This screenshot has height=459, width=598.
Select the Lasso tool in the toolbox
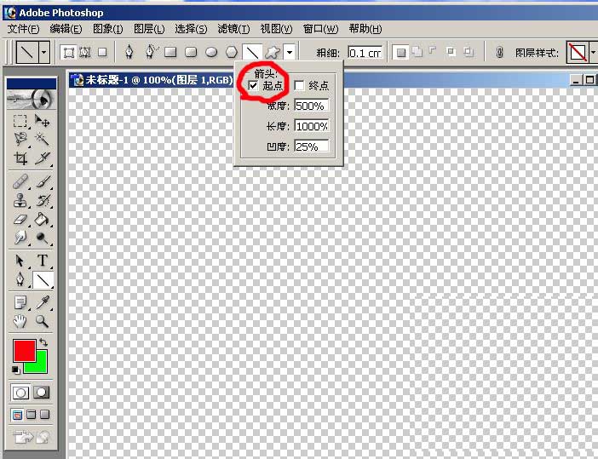tap(20, 139)
